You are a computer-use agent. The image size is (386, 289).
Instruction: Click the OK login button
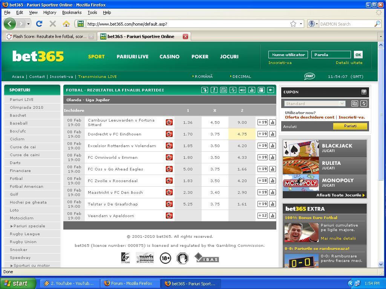[x=358, y=55]
